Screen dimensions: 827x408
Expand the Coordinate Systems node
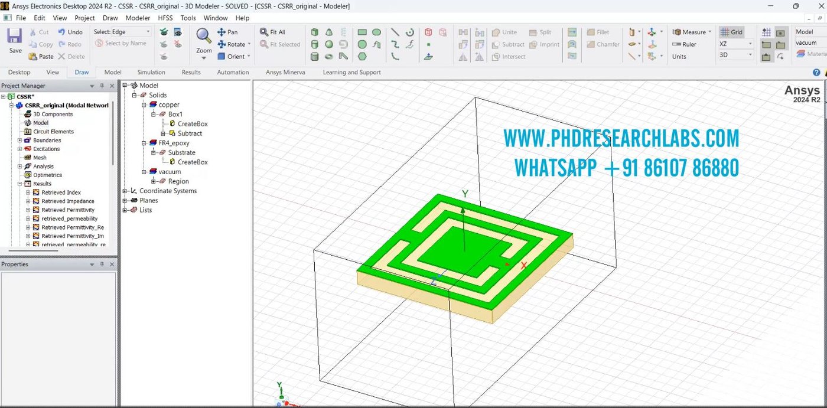pyautogui.click(x=125, y=191)
